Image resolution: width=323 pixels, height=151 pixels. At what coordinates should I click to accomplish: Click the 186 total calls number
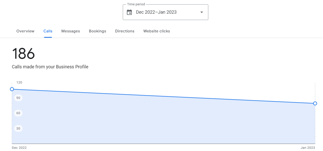pos(23,54)
